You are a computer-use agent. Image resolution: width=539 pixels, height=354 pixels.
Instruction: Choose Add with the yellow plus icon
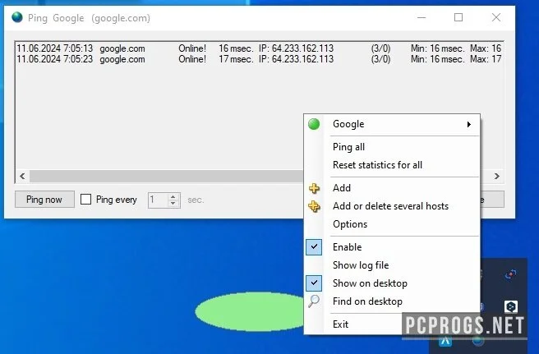[392, 188]
